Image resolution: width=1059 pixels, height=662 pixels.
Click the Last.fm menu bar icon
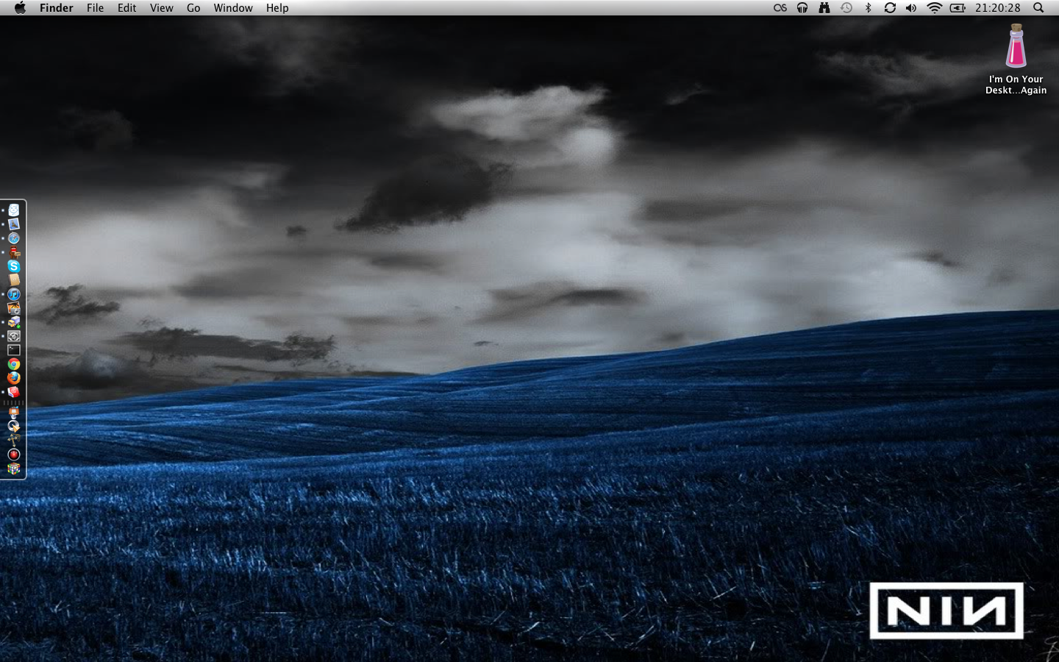[x=780, y=8]
